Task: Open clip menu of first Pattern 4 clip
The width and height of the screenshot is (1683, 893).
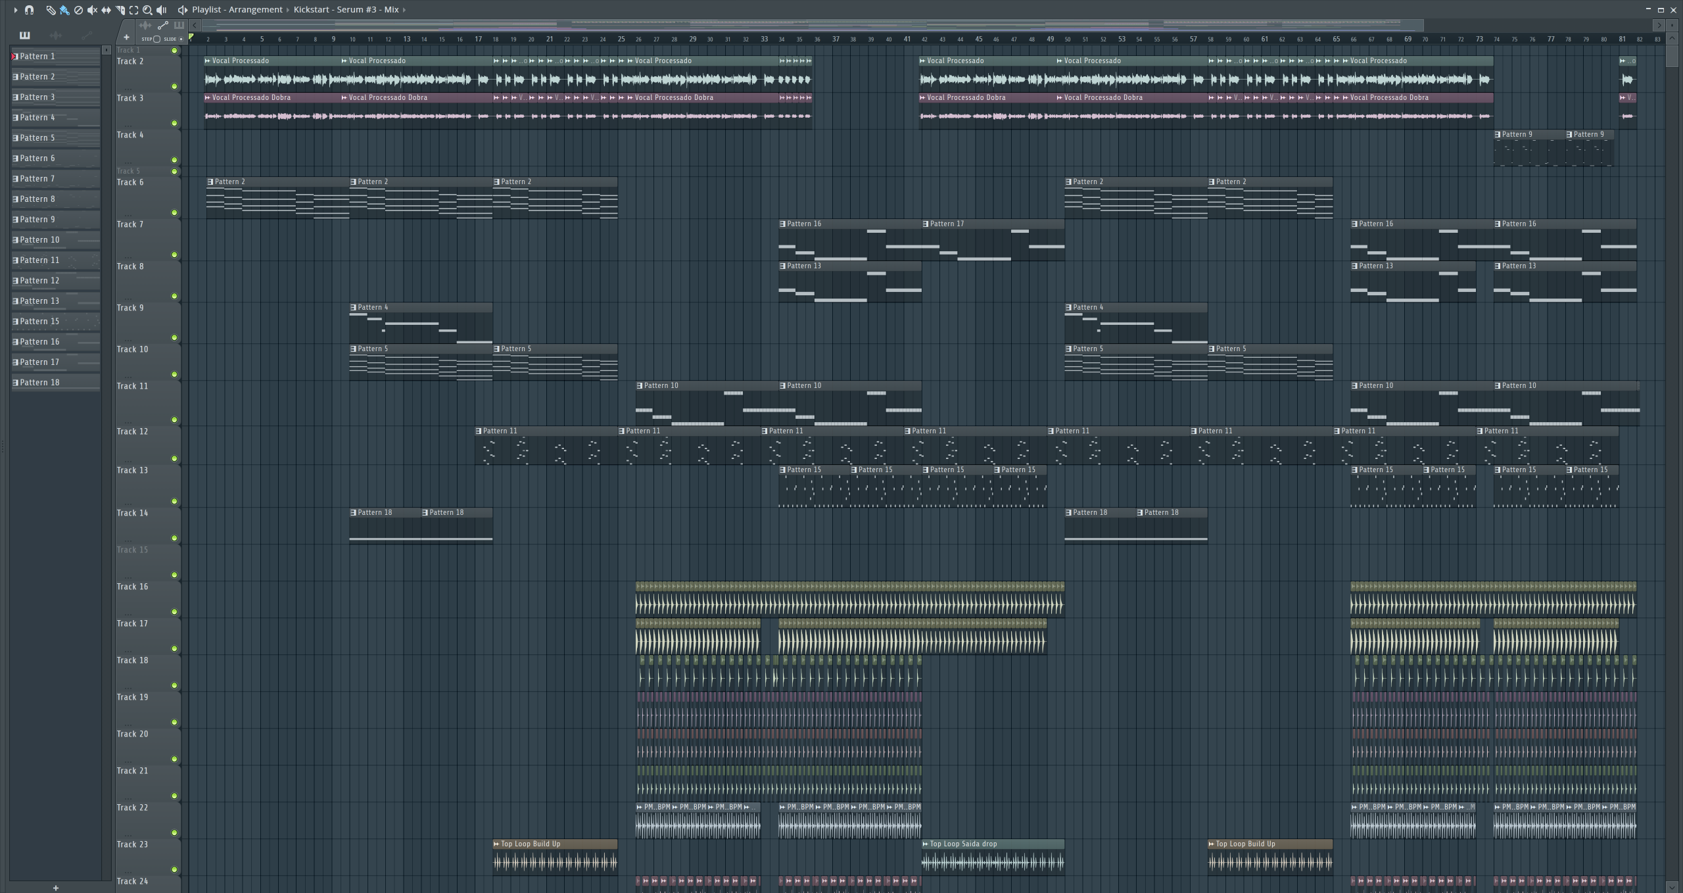Action: pos(353,308)
